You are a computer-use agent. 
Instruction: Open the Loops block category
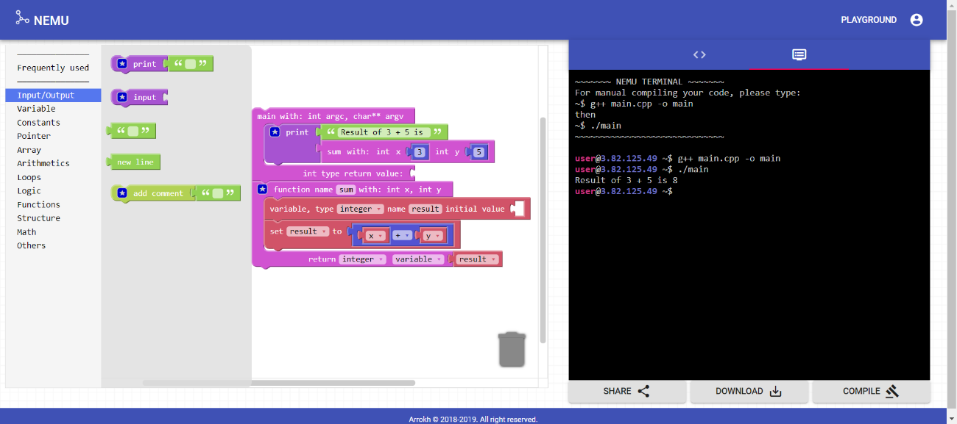tap(53, 177)
